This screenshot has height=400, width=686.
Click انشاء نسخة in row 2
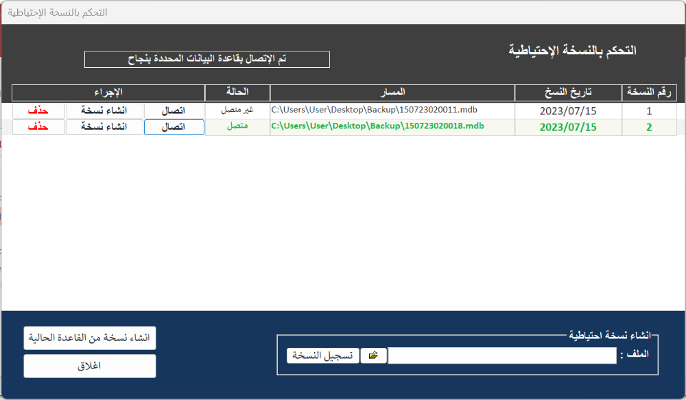point(104,127)
